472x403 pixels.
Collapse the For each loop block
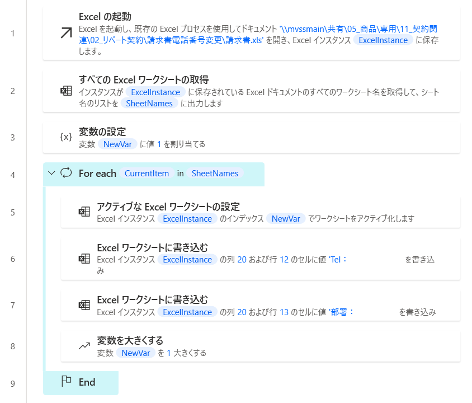click(51, 174)
